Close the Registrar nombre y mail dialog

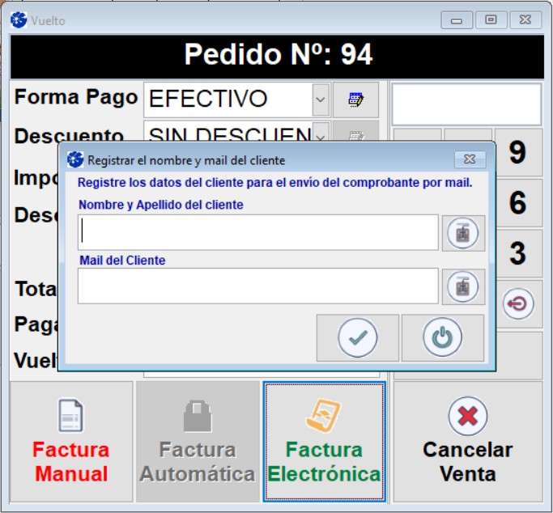click(x=470, y=159)
